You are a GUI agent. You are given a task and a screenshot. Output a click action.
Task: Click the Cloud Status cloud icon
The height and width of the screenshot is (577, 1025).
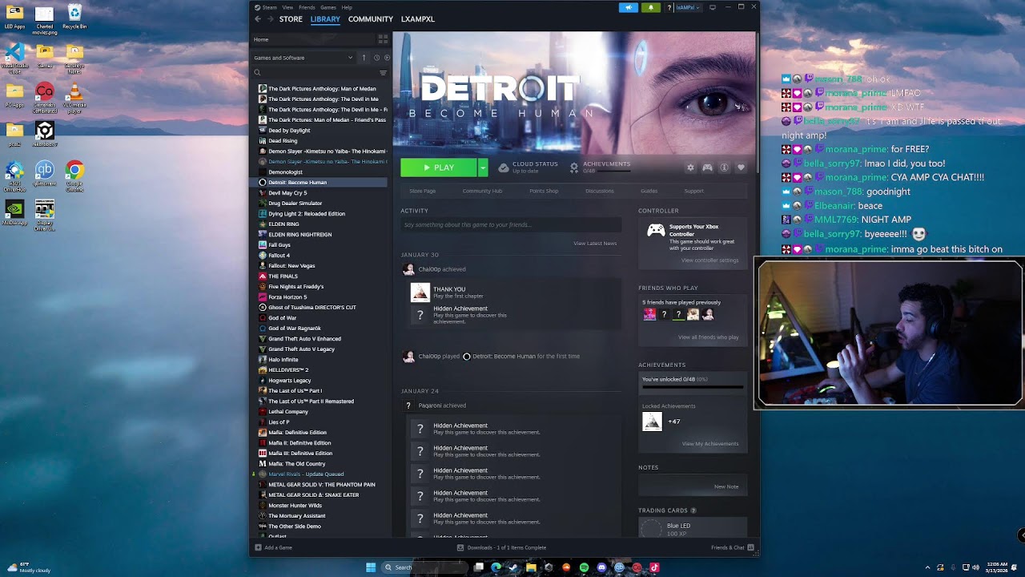(503, 167)
